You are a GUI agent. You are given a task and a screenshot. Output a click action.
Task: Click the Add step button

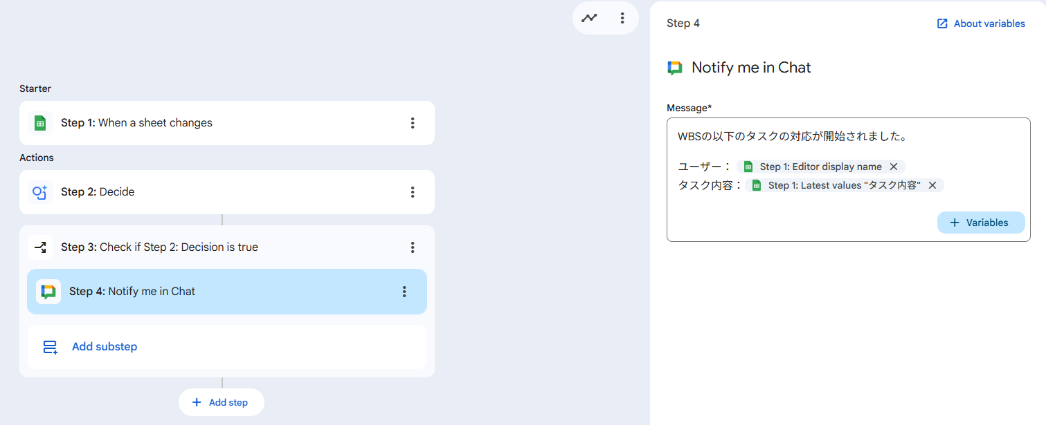click(x=222, y=402)
